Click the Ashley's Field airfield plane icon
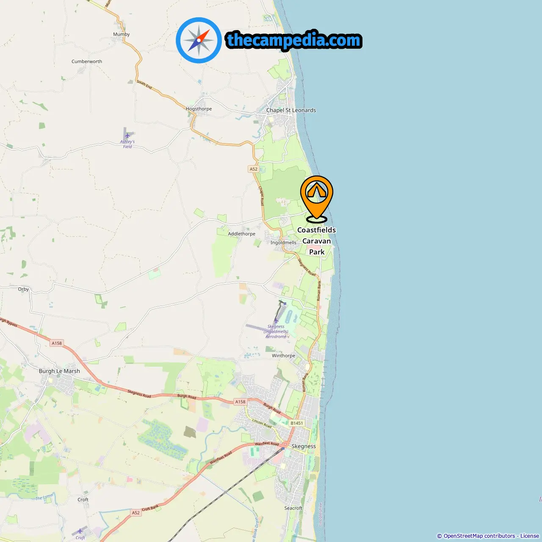Image resolution: width=542 pixels, height=542 pixels. point(127,135)
